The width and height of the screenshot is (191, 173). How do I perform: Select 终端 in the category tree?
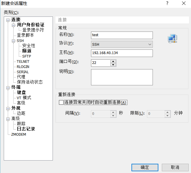pyautogui.click(x=16, y=87)
